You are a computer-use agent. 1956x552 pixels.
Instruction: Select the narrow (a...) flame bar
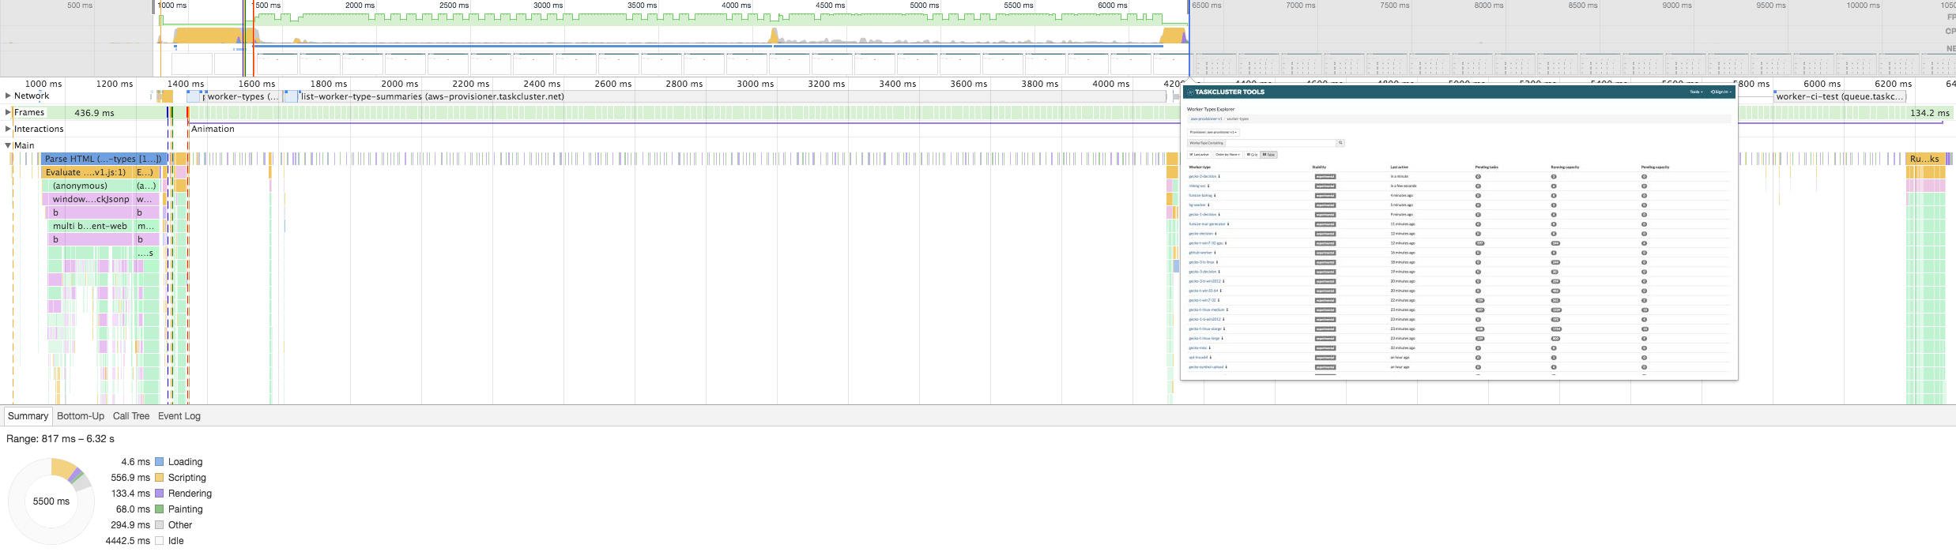(146, 186)
